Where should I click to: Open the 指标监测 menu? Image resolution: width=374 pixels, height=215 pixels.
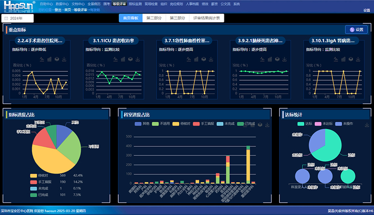135,3
